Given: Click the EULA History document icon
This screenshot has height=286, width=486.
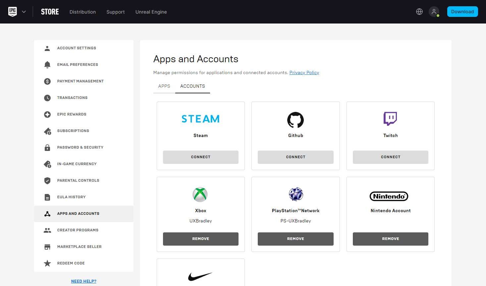Looking at the screenshot, I should (x=47, y=197).
